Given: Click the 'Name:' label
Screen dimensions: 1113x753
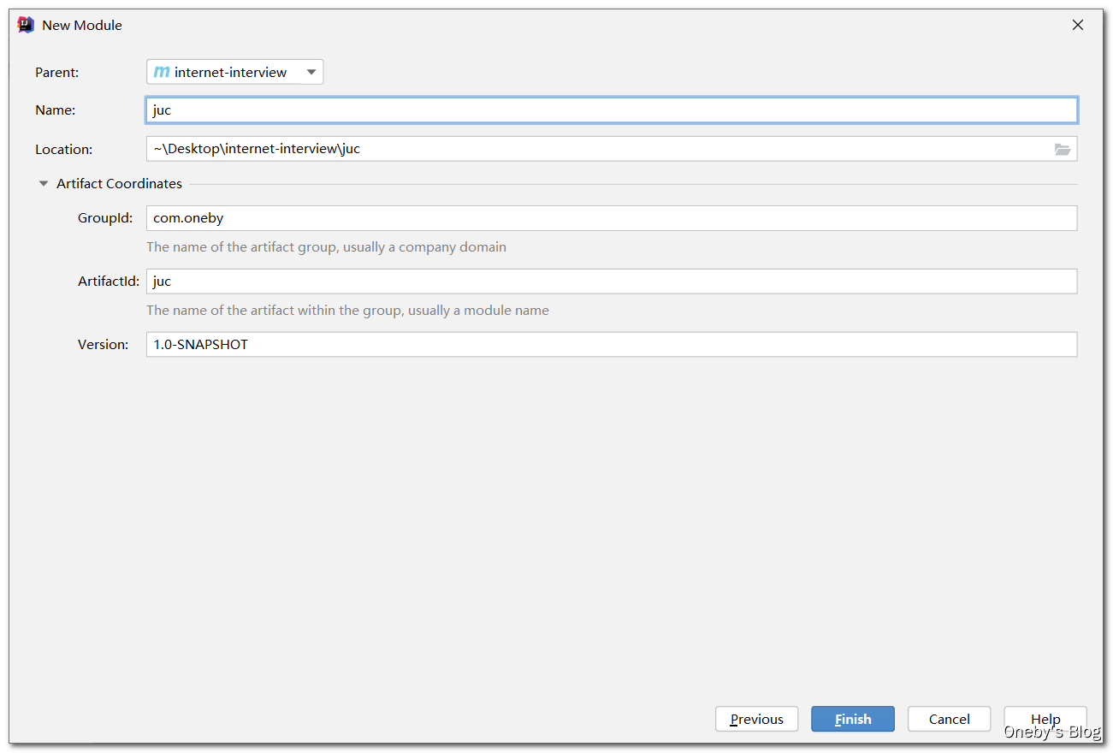Looking at the screenshot, I should (x=55, y=110).
